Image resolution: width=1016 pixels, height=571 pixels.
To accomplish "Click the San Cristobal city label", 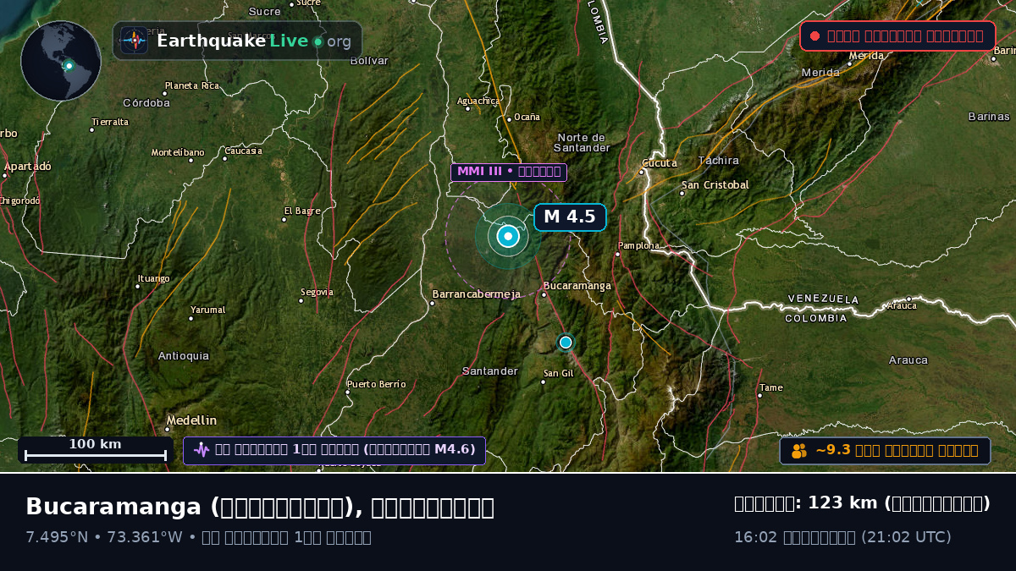I will click(715, 185).
